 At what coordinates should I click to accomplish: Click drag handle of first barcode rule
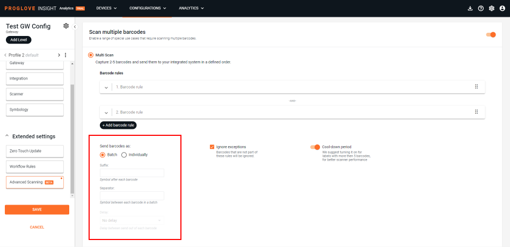point(476,86)
